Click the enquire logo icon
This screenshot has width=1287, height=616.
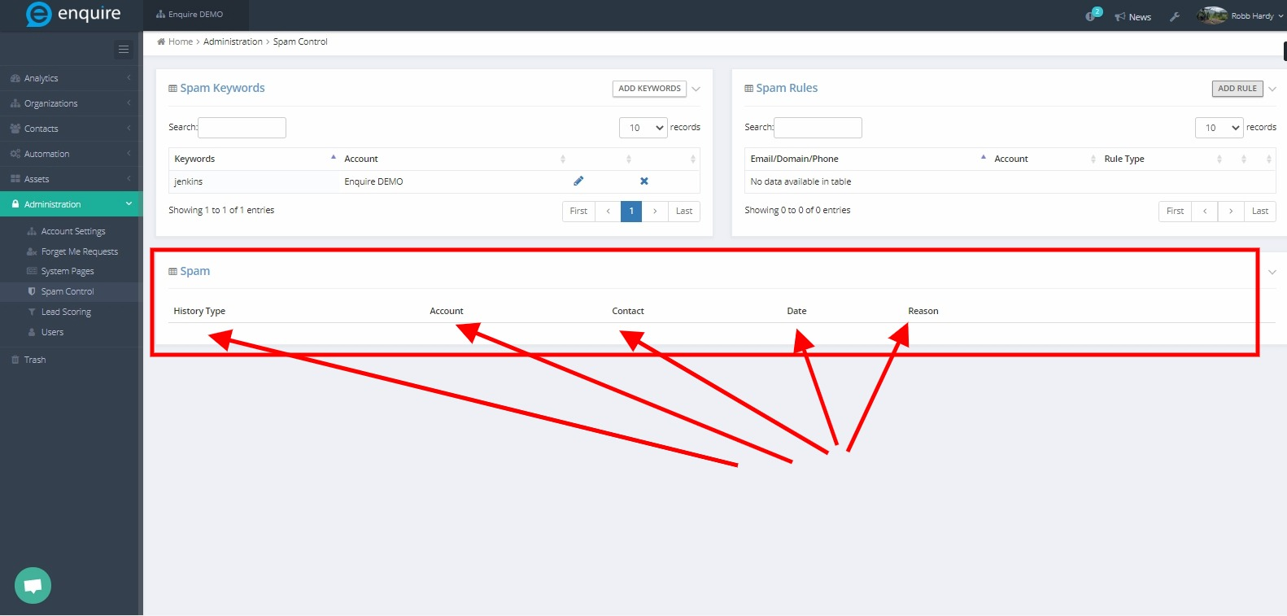38,14
